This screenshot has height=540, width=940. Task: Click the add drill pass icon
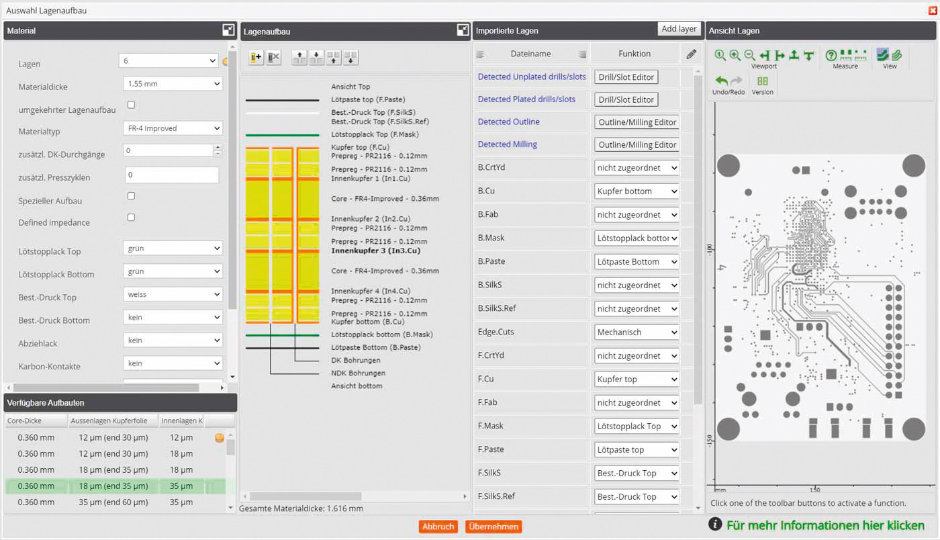(x=255, y=58)
